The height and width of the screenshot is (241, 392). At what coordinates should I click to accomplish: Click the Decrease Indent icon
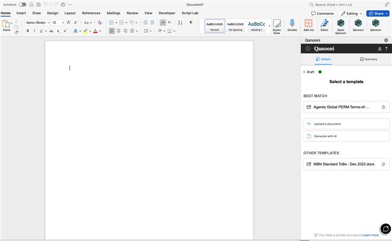click(x=145, y=23)
